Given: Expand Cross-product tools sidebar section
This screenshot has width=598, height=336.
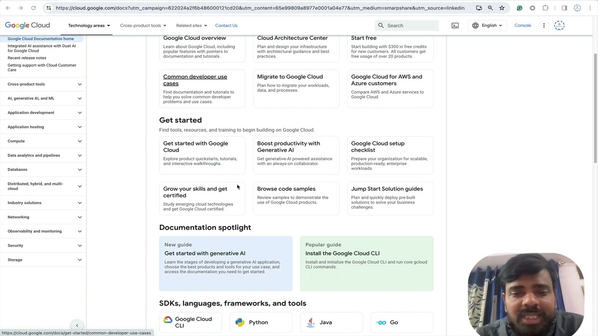Looking at the screenshot, I should (43, 84).
